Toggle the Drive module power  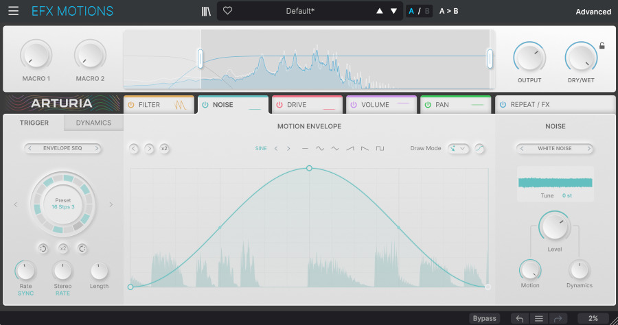pyautogui.click(x=279, y=105)
